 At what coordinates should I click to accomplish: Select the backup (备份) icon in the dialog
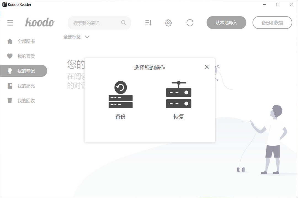coord(120,95)
